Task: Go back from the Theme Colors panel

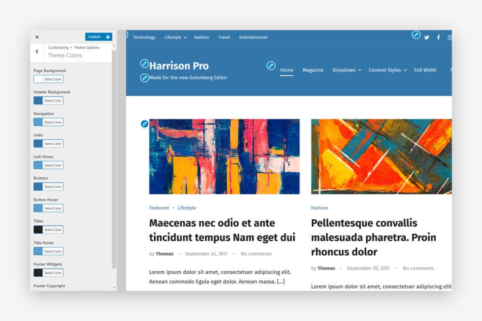Action: pyautogui.click(x=37, y=51)
